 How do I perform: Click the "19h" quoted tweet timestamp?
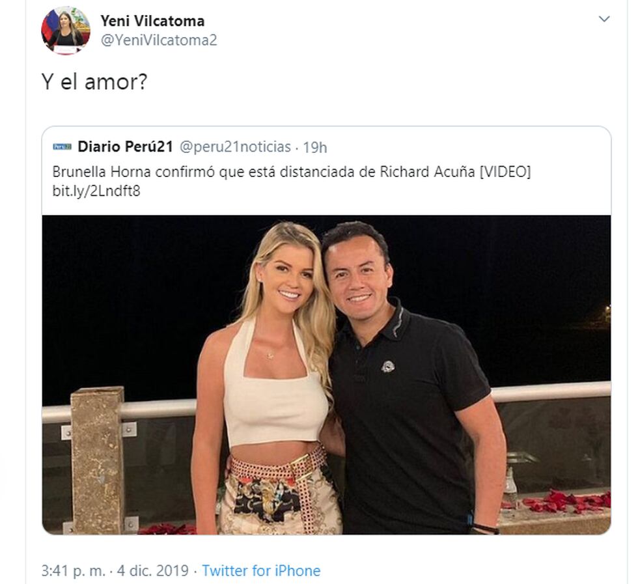tap(315, 147)
